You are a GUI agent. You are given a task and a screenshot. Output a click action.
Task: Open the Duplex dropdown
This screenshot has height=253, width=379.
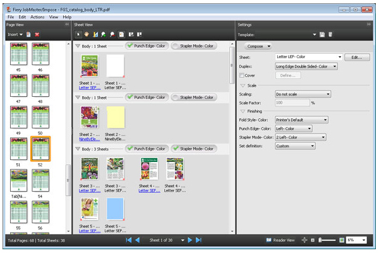tap(306, 66)
